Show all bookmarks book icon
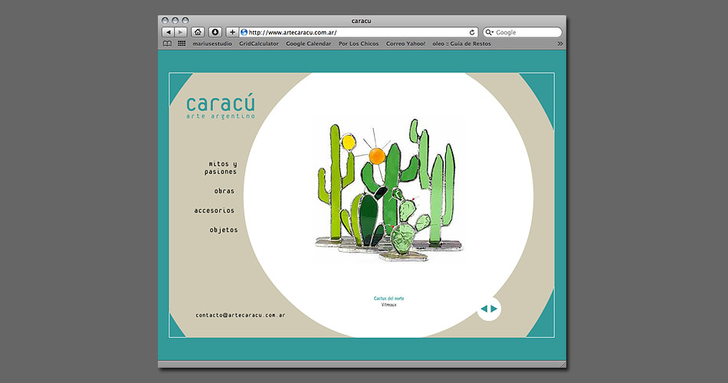Screen dimensions: 728x383 [x=167, y=44]
